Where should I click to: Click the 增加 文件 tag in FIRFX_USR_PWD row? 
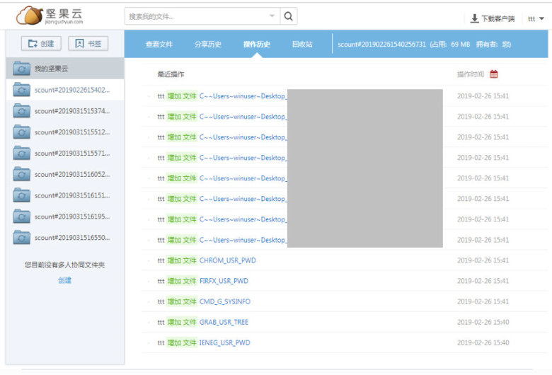pyautogui.click(x=182, y=281)
